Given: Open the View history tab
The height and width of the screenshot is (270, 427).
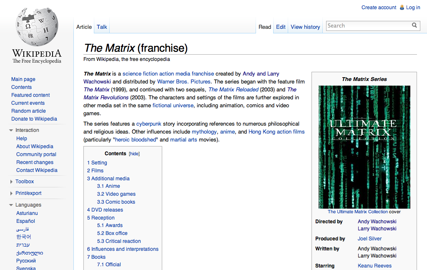Looking at the screenshot, I should pos(305,27).
